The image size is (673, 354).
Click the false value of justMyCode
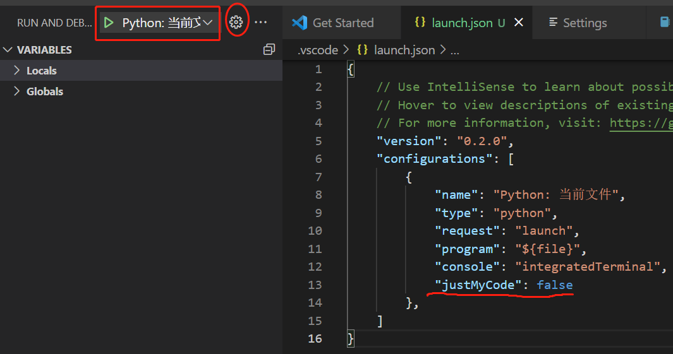(554, 285)
